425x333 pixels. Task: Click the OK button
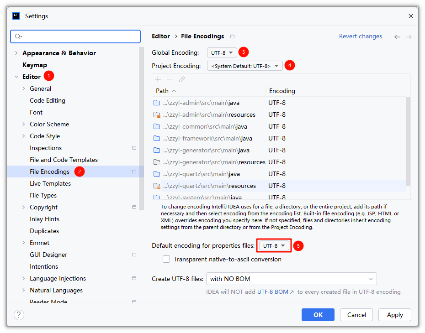click(318, 315)
